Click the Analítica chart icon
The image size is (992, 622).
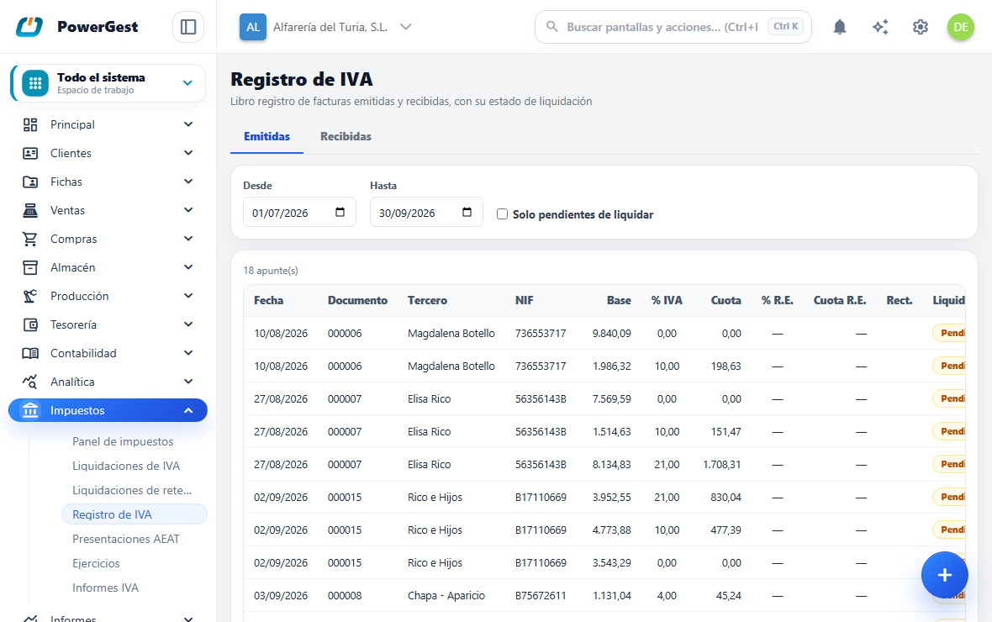[29, 382]
